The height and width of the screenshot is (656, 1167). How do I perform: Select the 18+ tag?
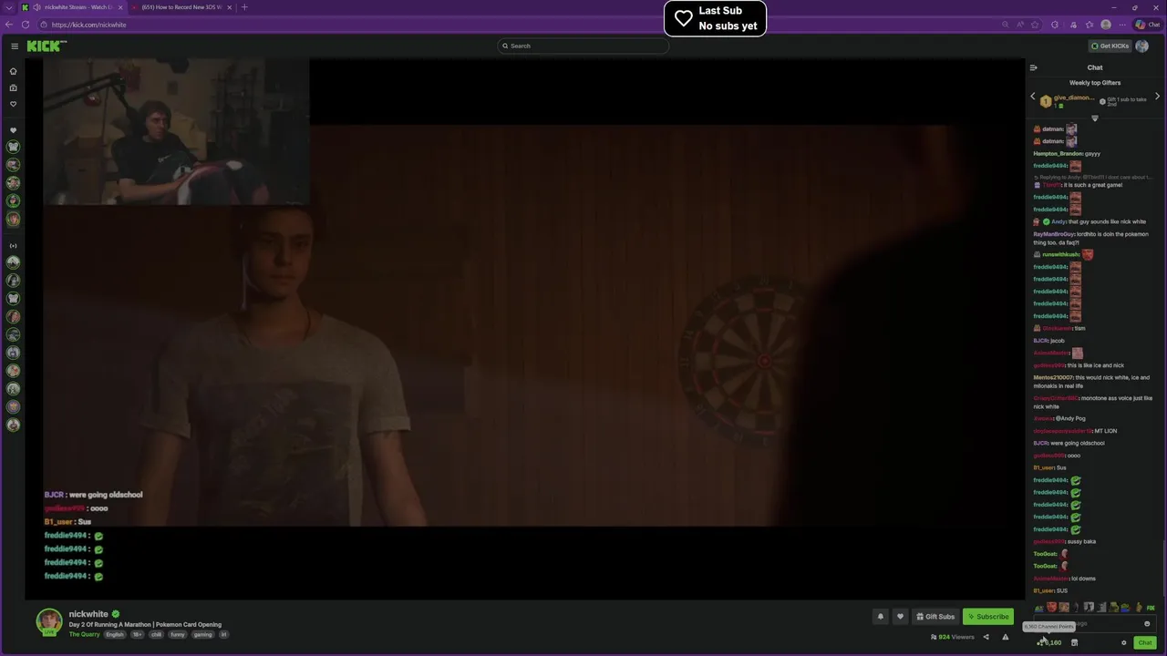pyautogui.click(x=137, y=634)
